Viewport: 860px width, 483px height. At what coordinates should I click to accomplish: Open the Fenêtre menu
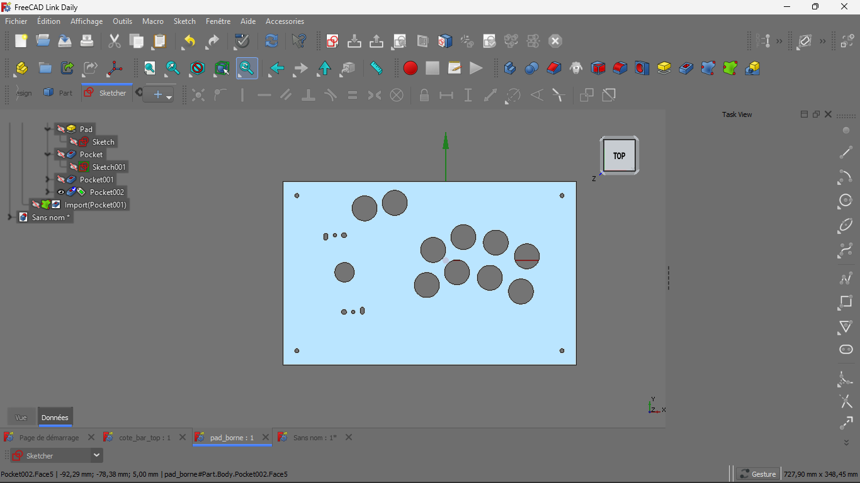pyautogui.click(x=218, y=21)
